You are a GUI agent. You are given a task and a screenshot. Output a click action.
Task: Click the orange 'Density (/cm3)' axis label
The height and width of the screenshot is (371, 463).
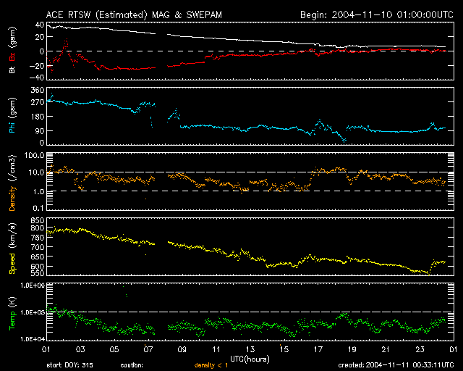12,183
